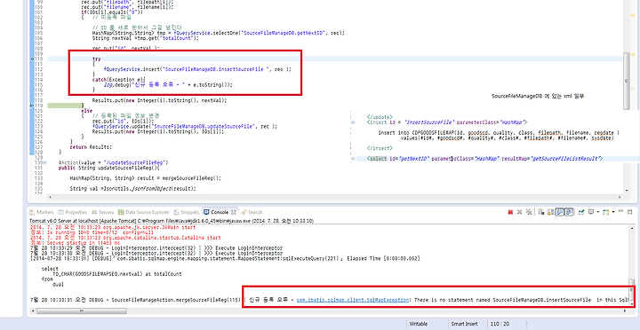Click the 'if(IDs[i].equals("0"))' code line
This screenshot has height=330, width=640.
tap(112, 12)
